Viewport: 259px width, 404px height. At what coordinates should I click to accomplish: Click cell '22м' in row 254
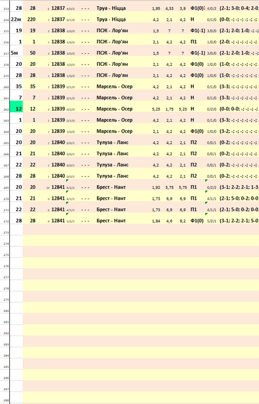[x=16, y=19]
